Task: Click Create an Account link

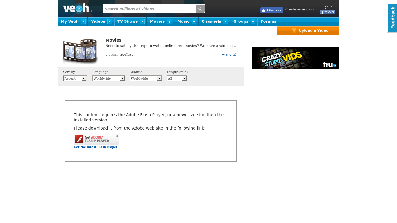Action: coord(300,9)
